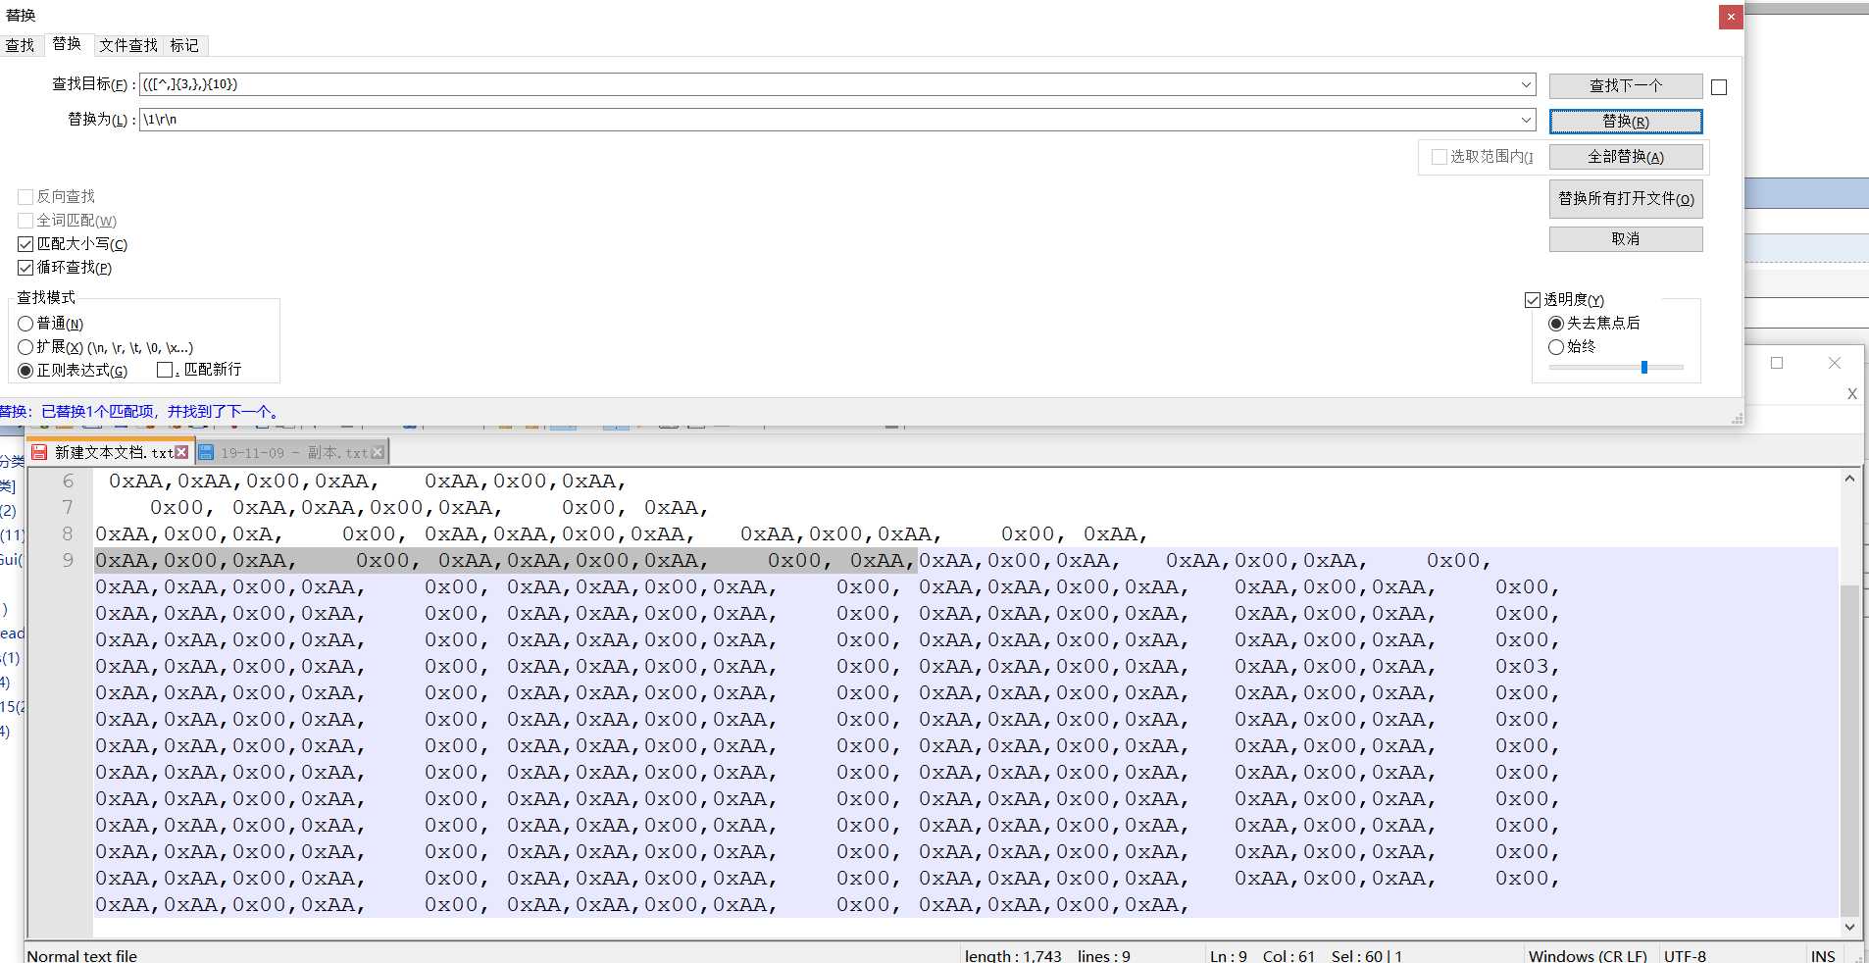
Task: Click line number 7 in the margin
Action: tap(68, 508)
